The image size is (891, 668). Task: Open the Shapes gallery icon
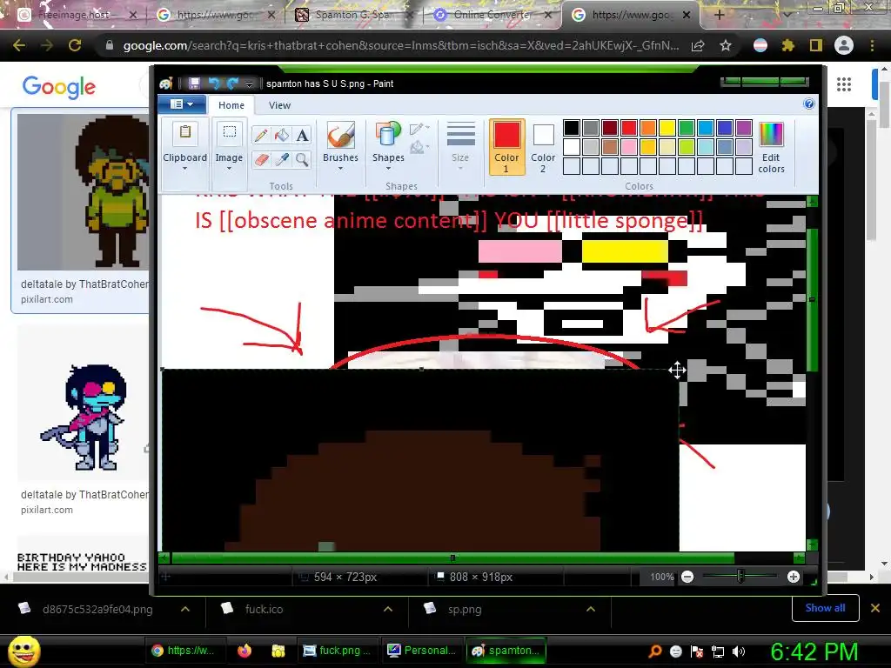(388, 135)
